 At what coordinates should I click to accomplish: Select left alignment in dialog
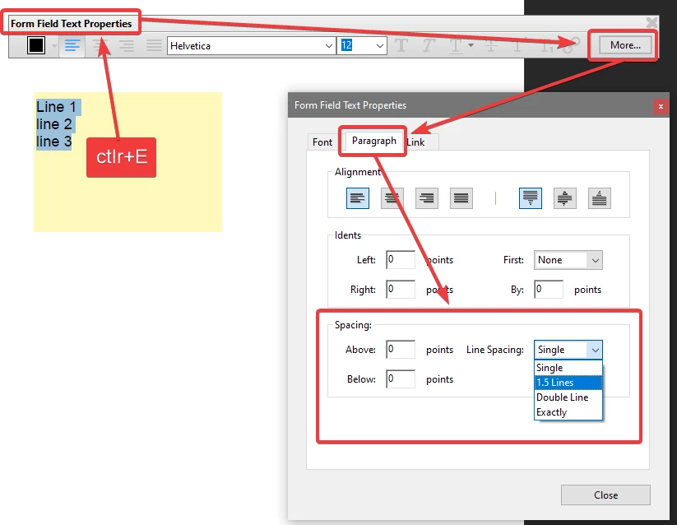[358, 198]
